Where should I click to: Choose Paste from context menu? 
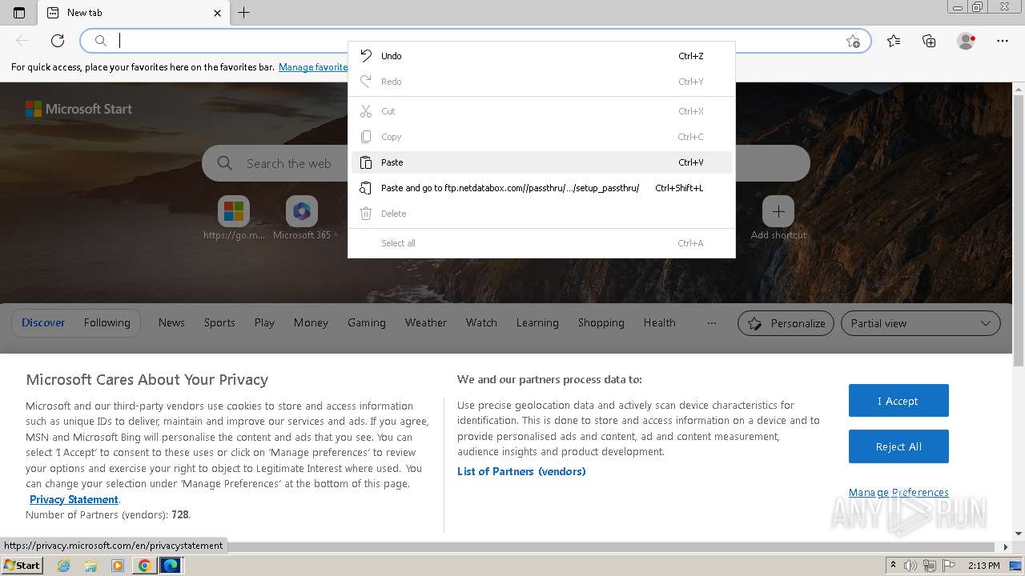coord(541,162)
